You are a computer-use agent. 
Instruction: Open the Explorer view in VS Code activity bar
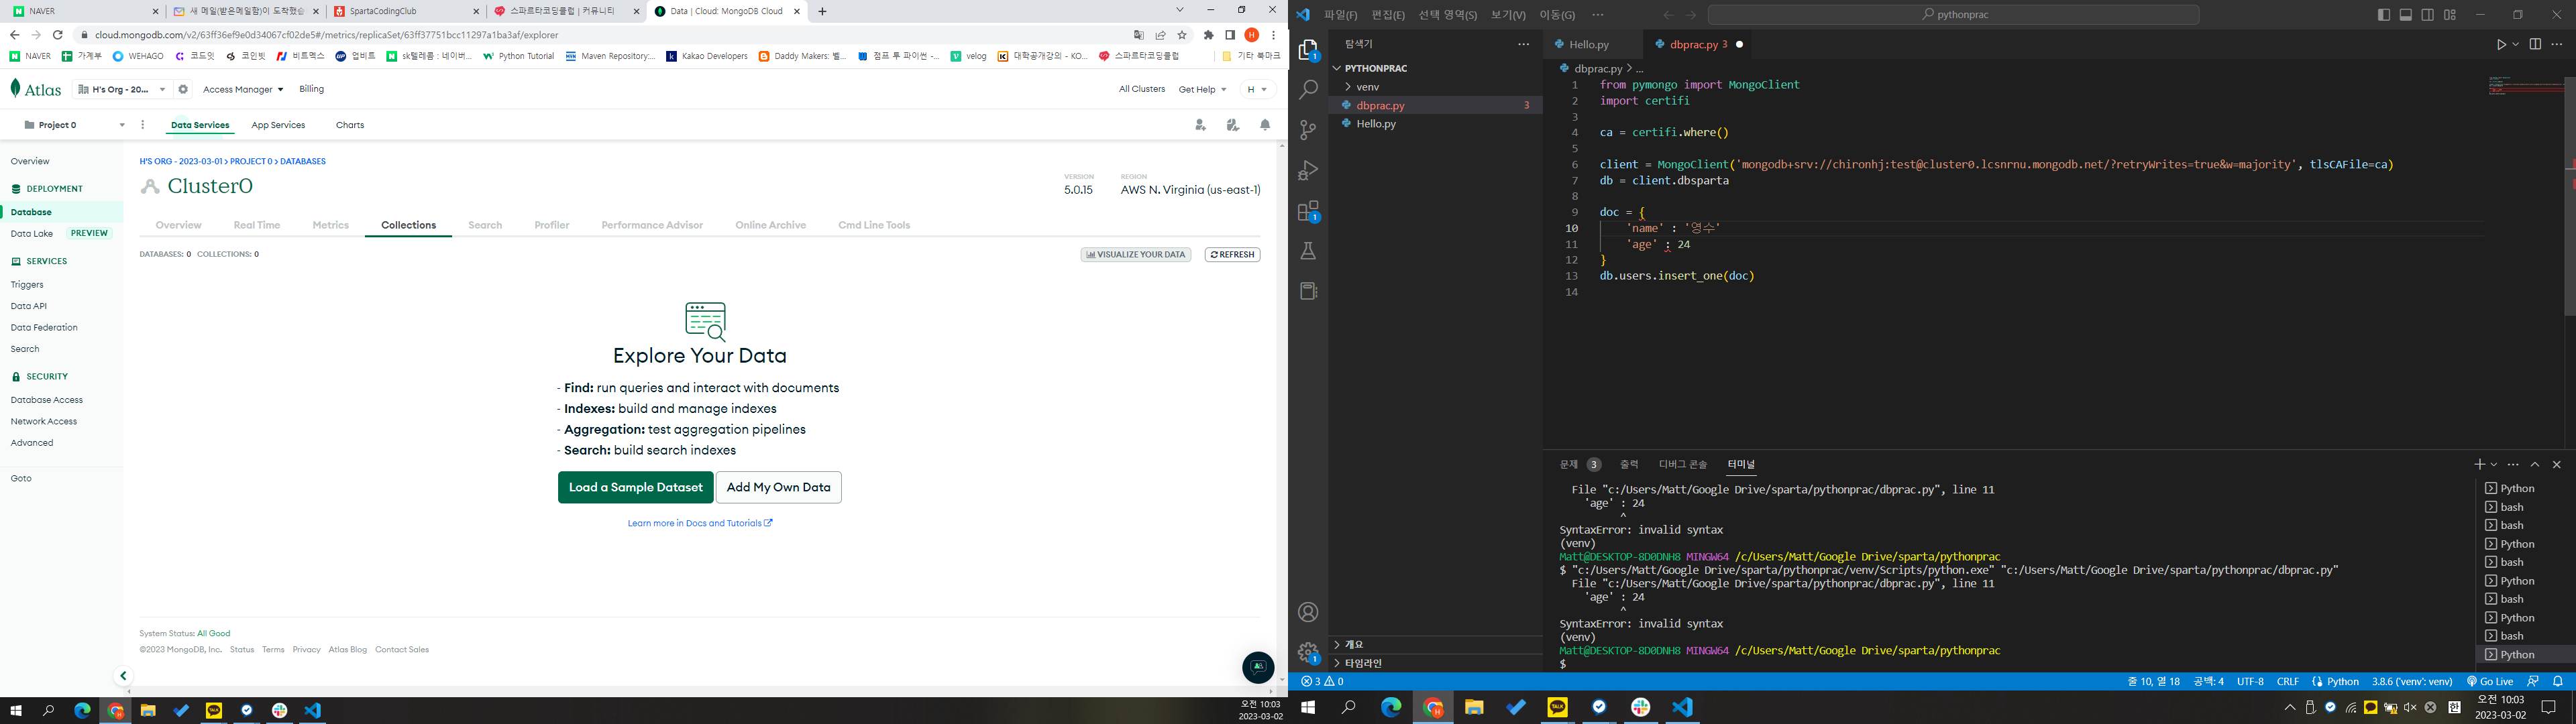pyautogui.click(x=1308, y=50)
